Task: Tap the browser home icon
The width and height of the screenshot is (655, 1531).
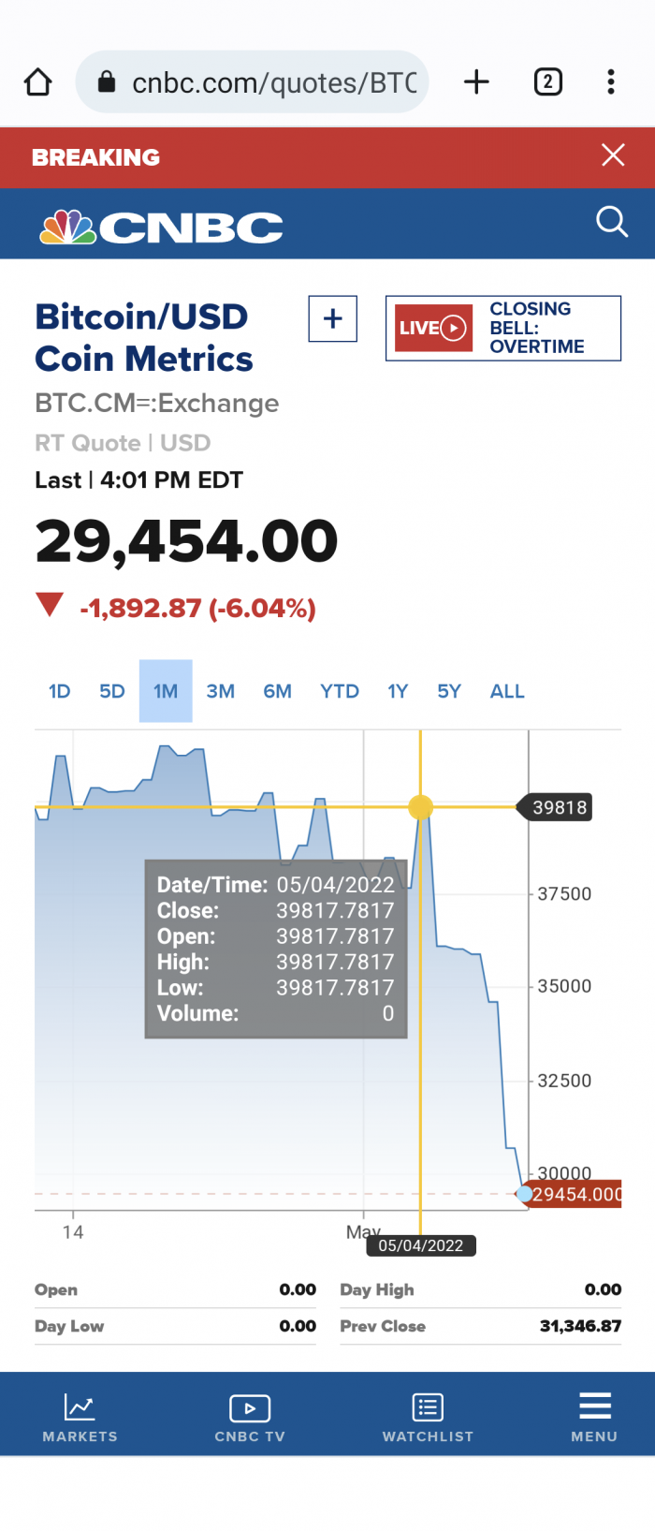Action: click(37, 82)
